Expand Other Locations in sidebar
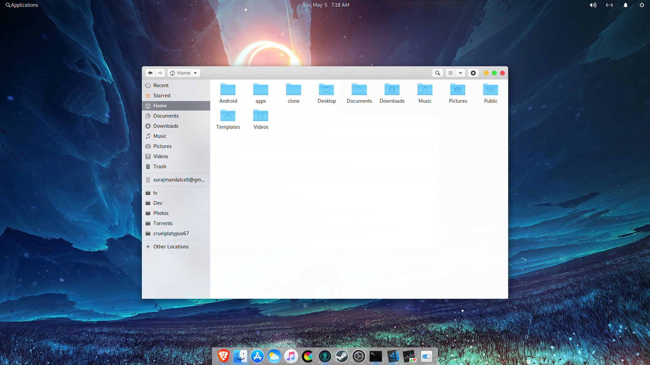Screen dimensions: 650x365 coord(171,247)
